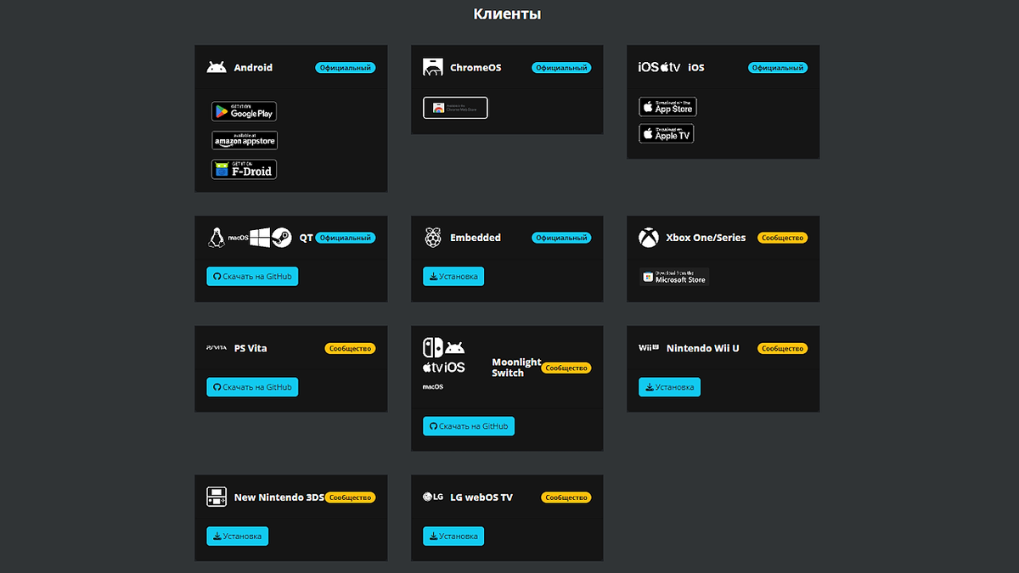Image resolution: width=1019 pixels, height=573 pixels.
Task: Click the Xbox logo icon
Action: point(649,238)
